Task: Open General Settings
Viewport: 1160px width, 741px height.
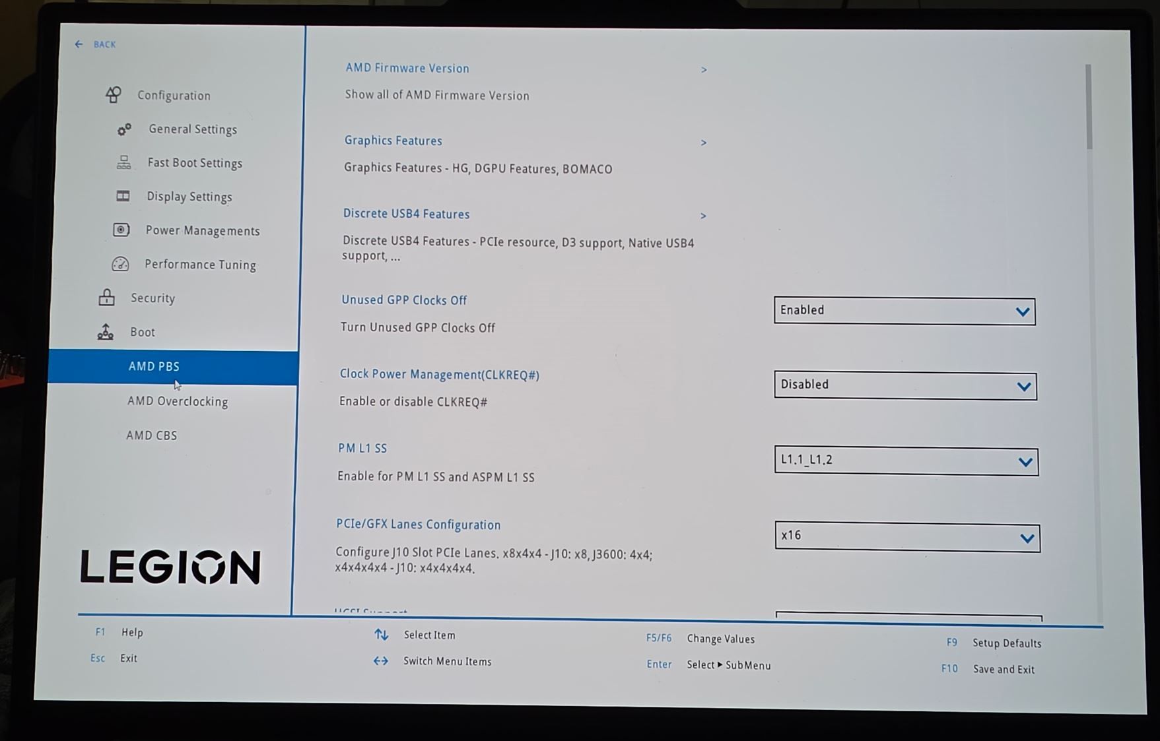Action: (193, 129)
